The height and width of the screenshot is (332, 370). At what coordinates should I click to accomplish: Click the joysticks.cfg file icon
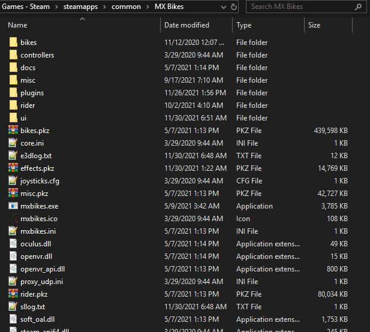(13, 181)
